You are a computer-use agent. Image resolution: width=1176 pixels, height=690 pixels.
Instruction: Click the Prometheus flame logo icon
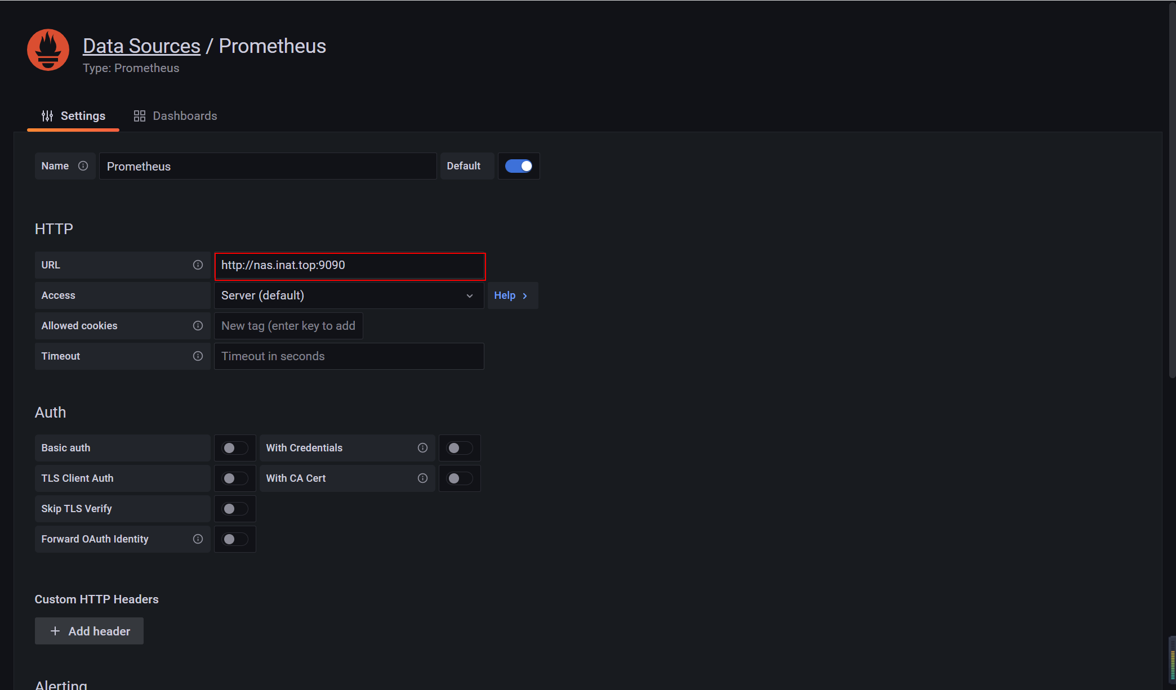[x=48, y=50]
